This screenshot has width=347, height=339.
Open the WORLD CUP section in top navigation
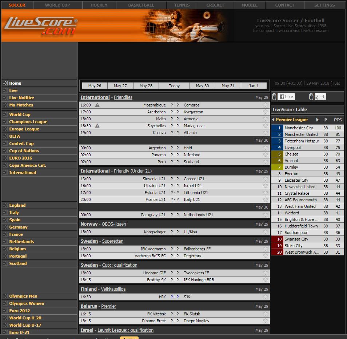click(58, 5)
